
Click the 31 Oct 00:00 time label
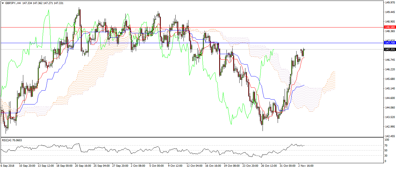pos(288,166)
